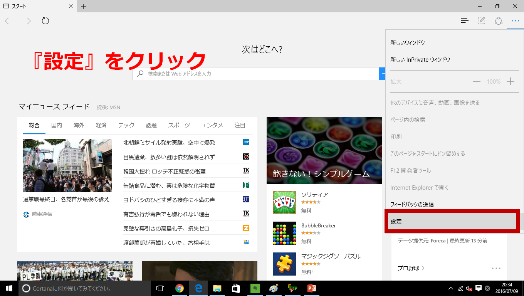Open headline 韓国大揺れ ロッテ不正疑惑の衝撃

click(165, 171)
